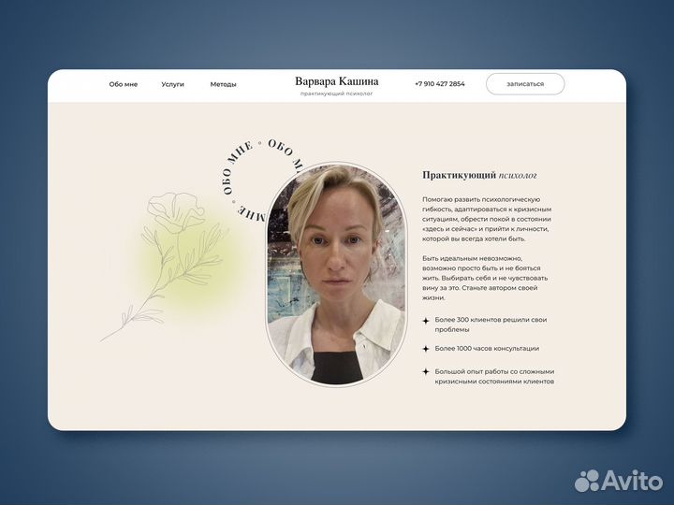
Task: Click the phone number +7 910 427 2854
Action: (x=439, y=84)
